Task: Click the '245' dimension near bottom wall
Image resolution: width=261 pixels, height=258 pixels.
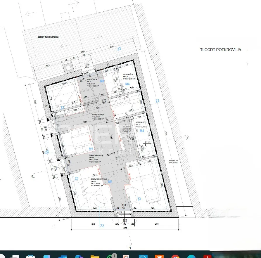Action: pyautogui.click(x=153, y=208)
